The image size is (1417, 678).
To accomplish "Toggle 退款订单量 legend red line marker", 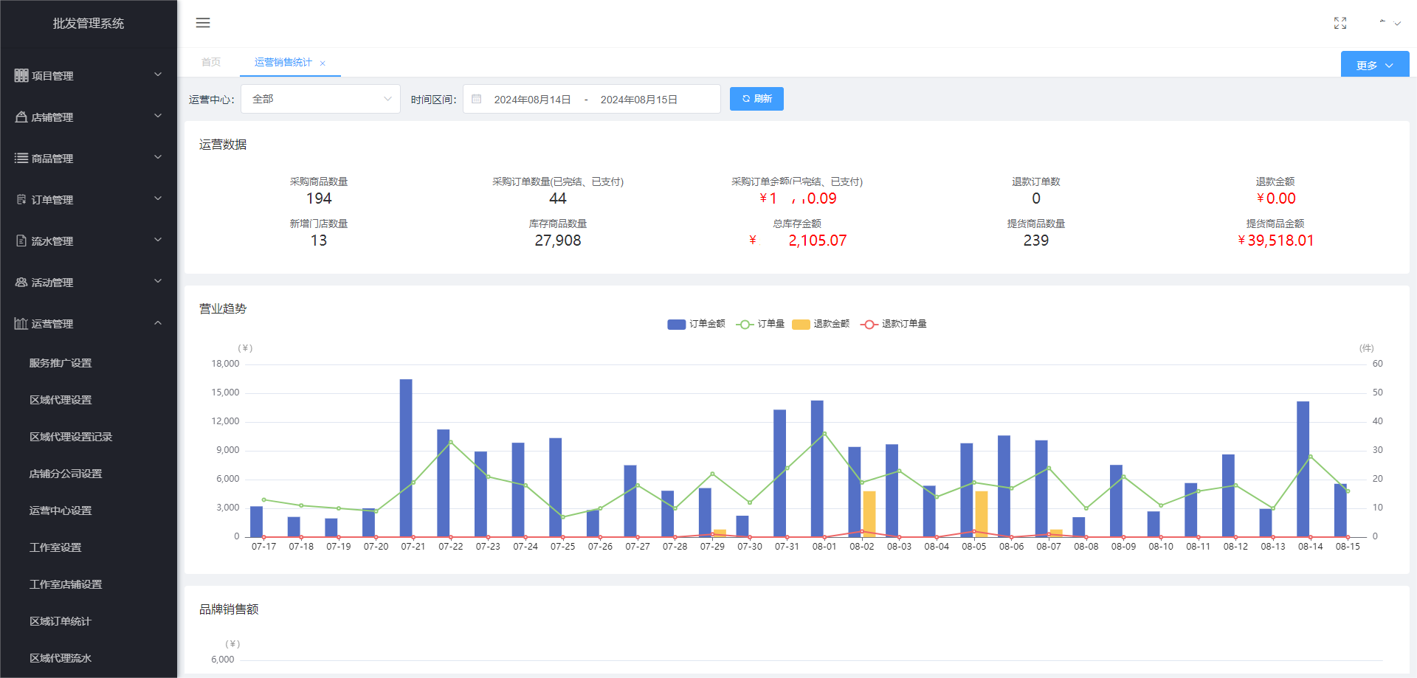I will [x=869, y=325].
